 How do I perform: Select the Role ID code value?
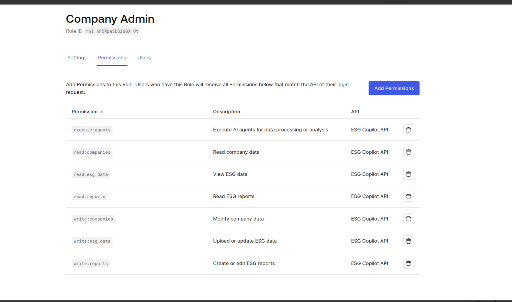[112, 31]
